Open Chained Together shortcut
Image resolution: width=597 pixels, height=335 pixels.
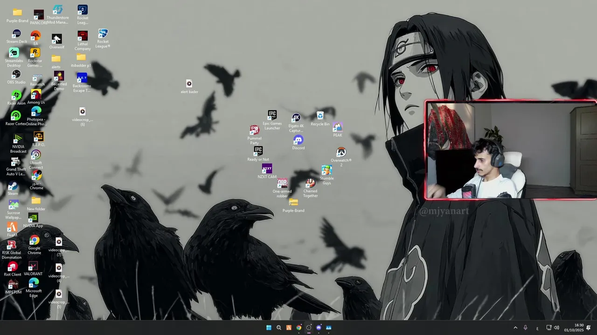(x=310, y=188)
